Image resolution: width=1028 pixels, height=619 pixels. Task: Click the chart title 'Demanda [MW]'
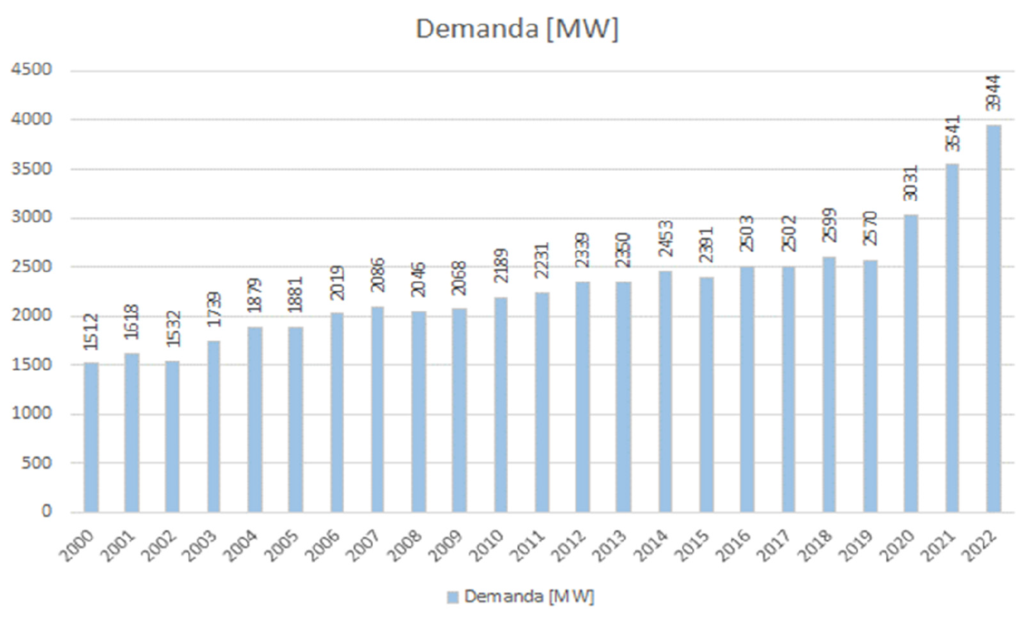click(516, 30)
